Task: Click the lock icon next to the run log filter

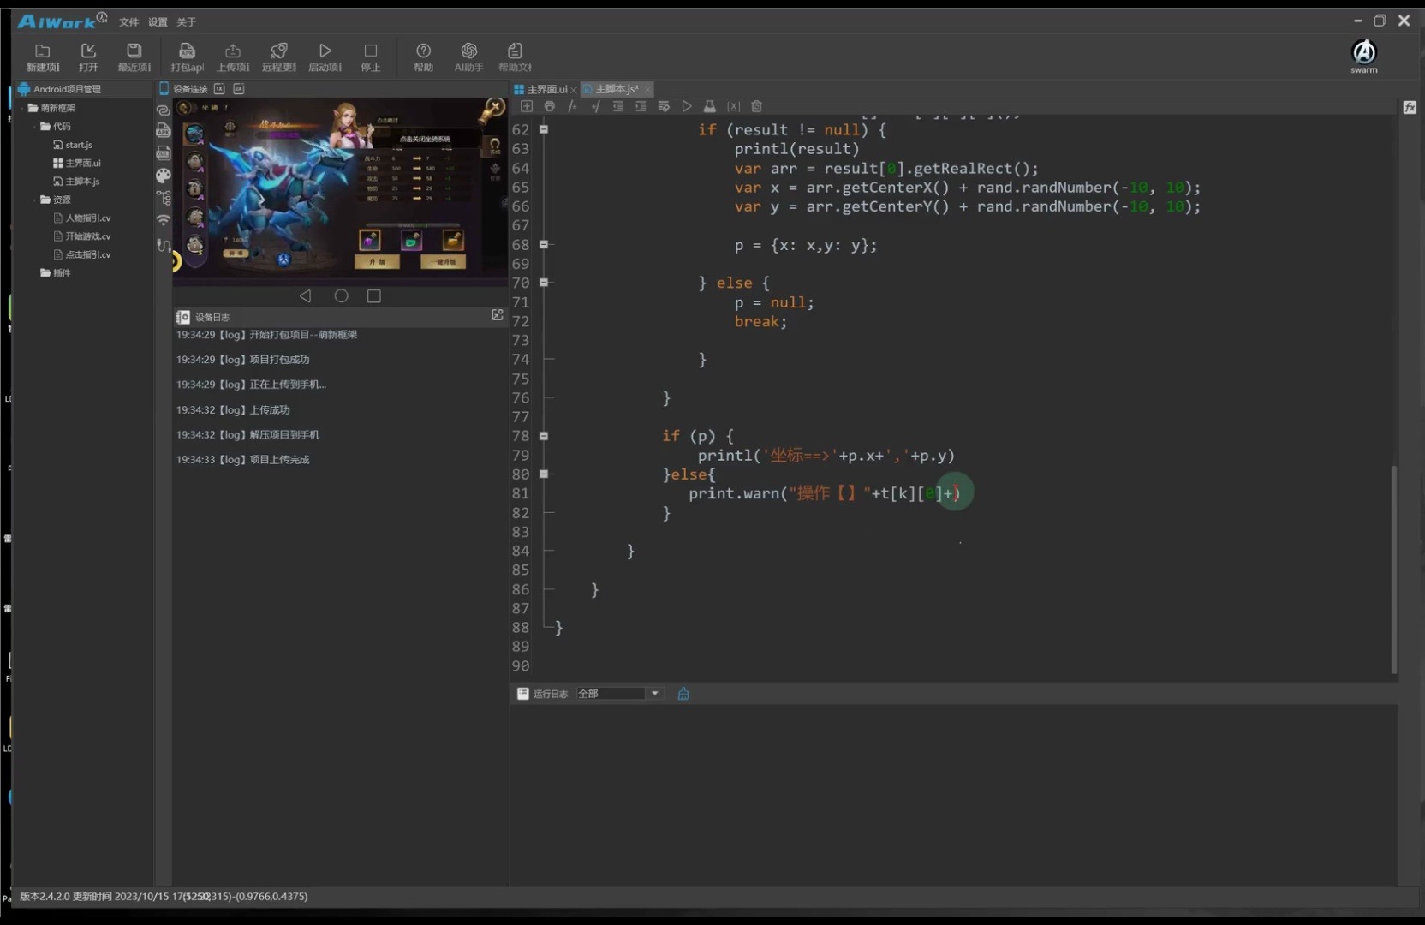Action: coord(683,694)
